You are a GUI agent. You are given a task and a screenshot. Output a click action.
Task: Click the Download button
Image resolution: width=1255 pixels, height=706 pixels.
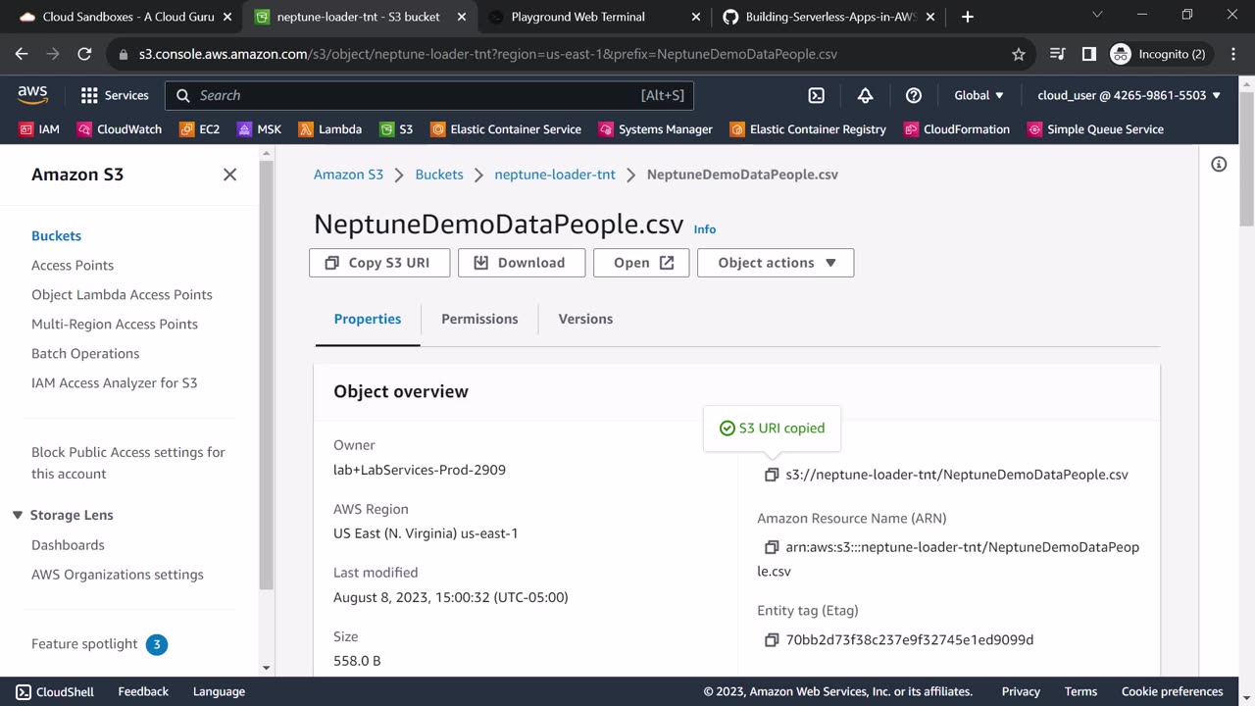(x=521, y=263)
